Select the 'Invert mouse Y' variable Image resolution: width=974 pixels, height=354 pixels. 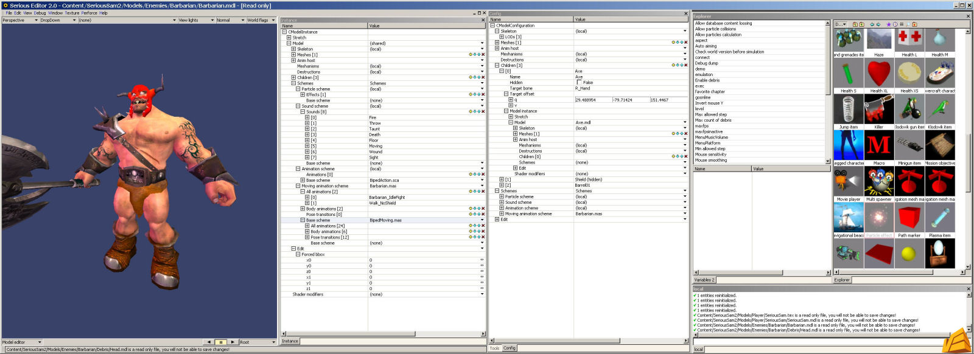point(709,103)
